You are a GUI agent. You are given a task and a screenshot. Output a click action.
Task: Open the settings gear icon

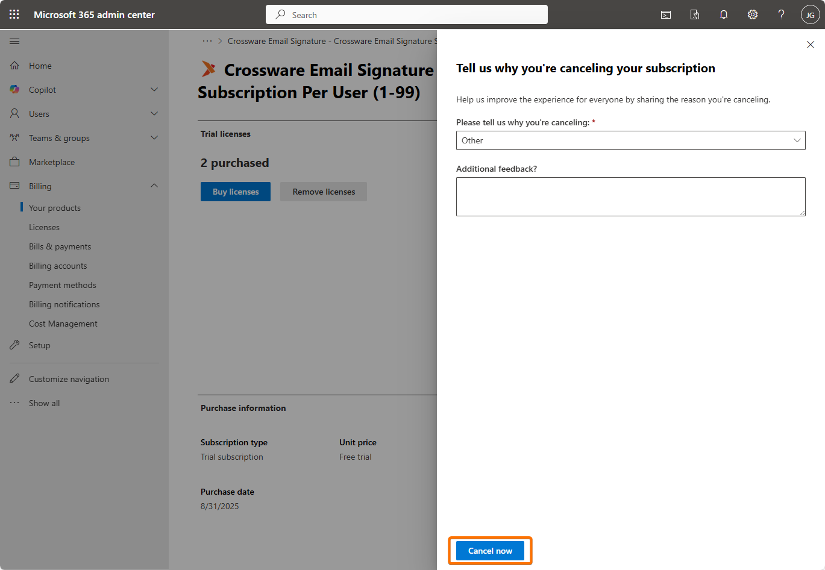coord(753,14)
